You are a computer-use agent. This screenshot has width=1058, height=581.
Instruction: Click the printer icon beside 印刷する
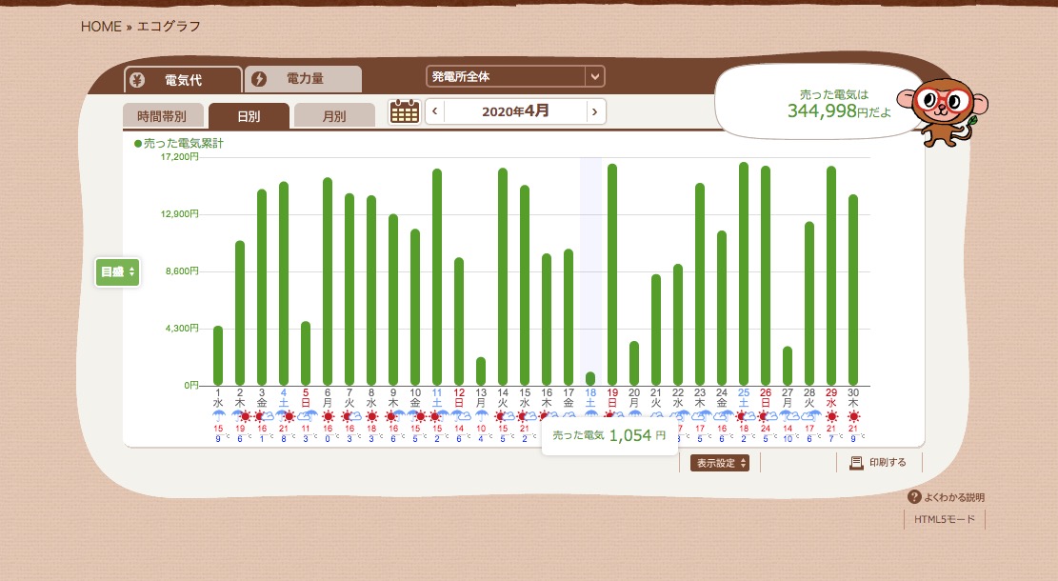855,463
